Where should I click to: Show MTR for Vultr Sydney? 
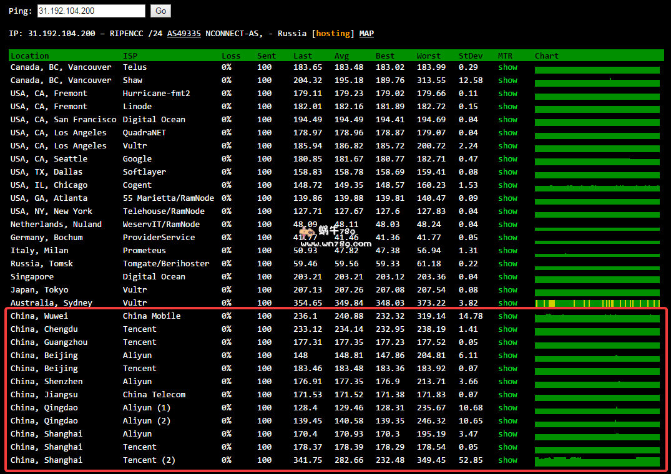click(507, 302)
